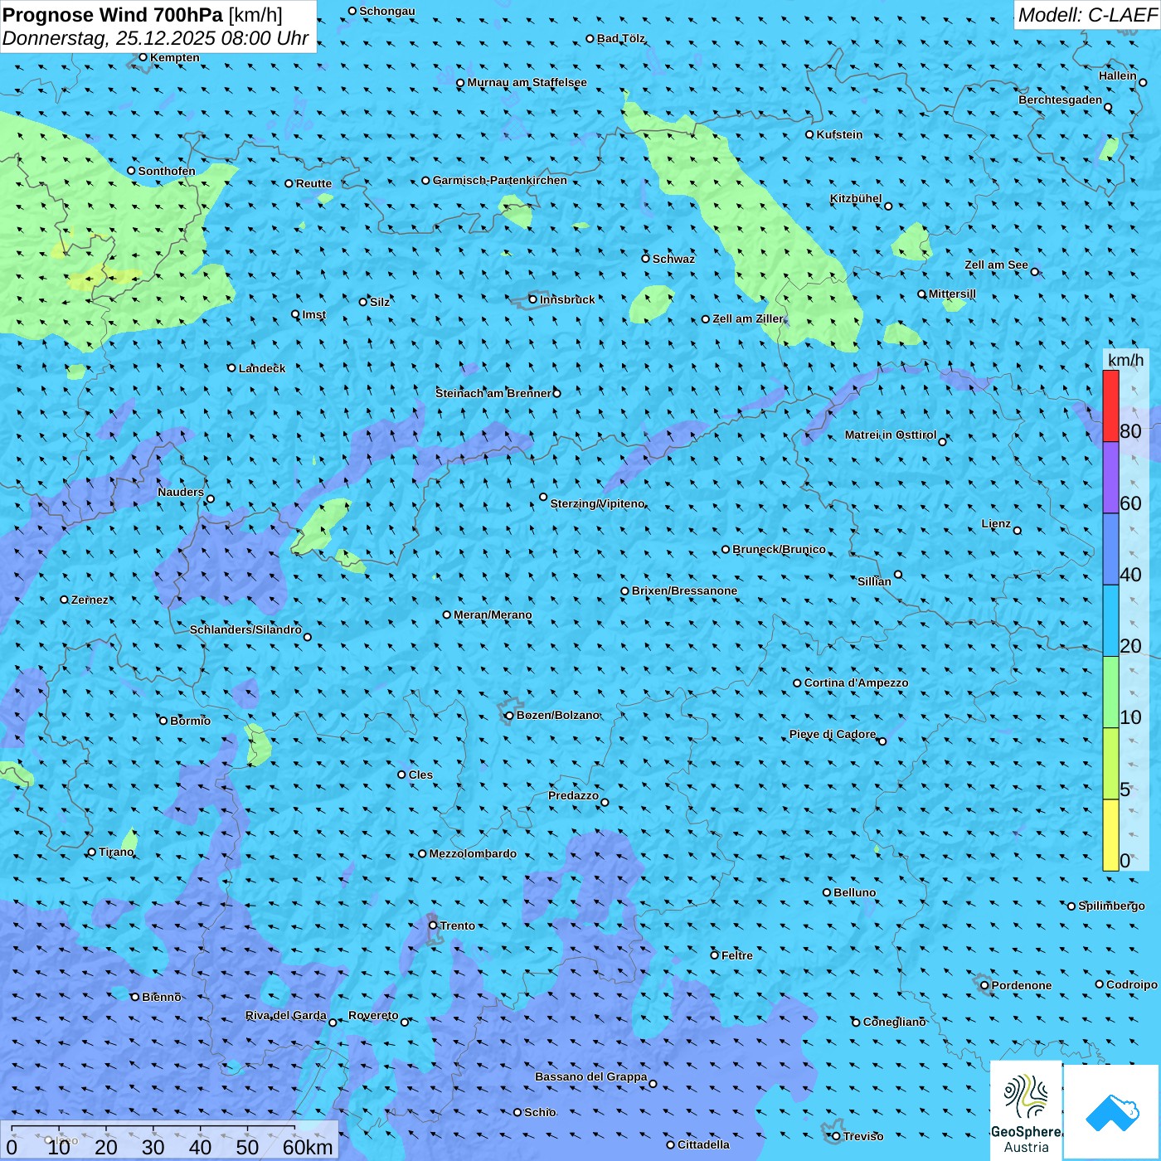Image resolution: width=1161 pixels, height=1161 pixels.
Task: Click the 'Nauders' label
Action: 181,492
